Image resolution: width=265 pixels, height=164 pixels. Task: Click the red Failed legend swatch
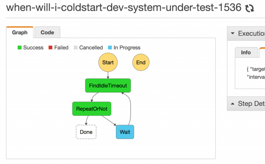click(51, 48)
